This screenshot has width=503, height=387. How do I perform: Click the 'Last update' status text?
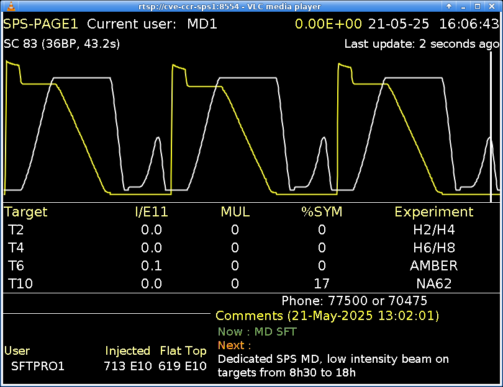(x=422, y=44)
